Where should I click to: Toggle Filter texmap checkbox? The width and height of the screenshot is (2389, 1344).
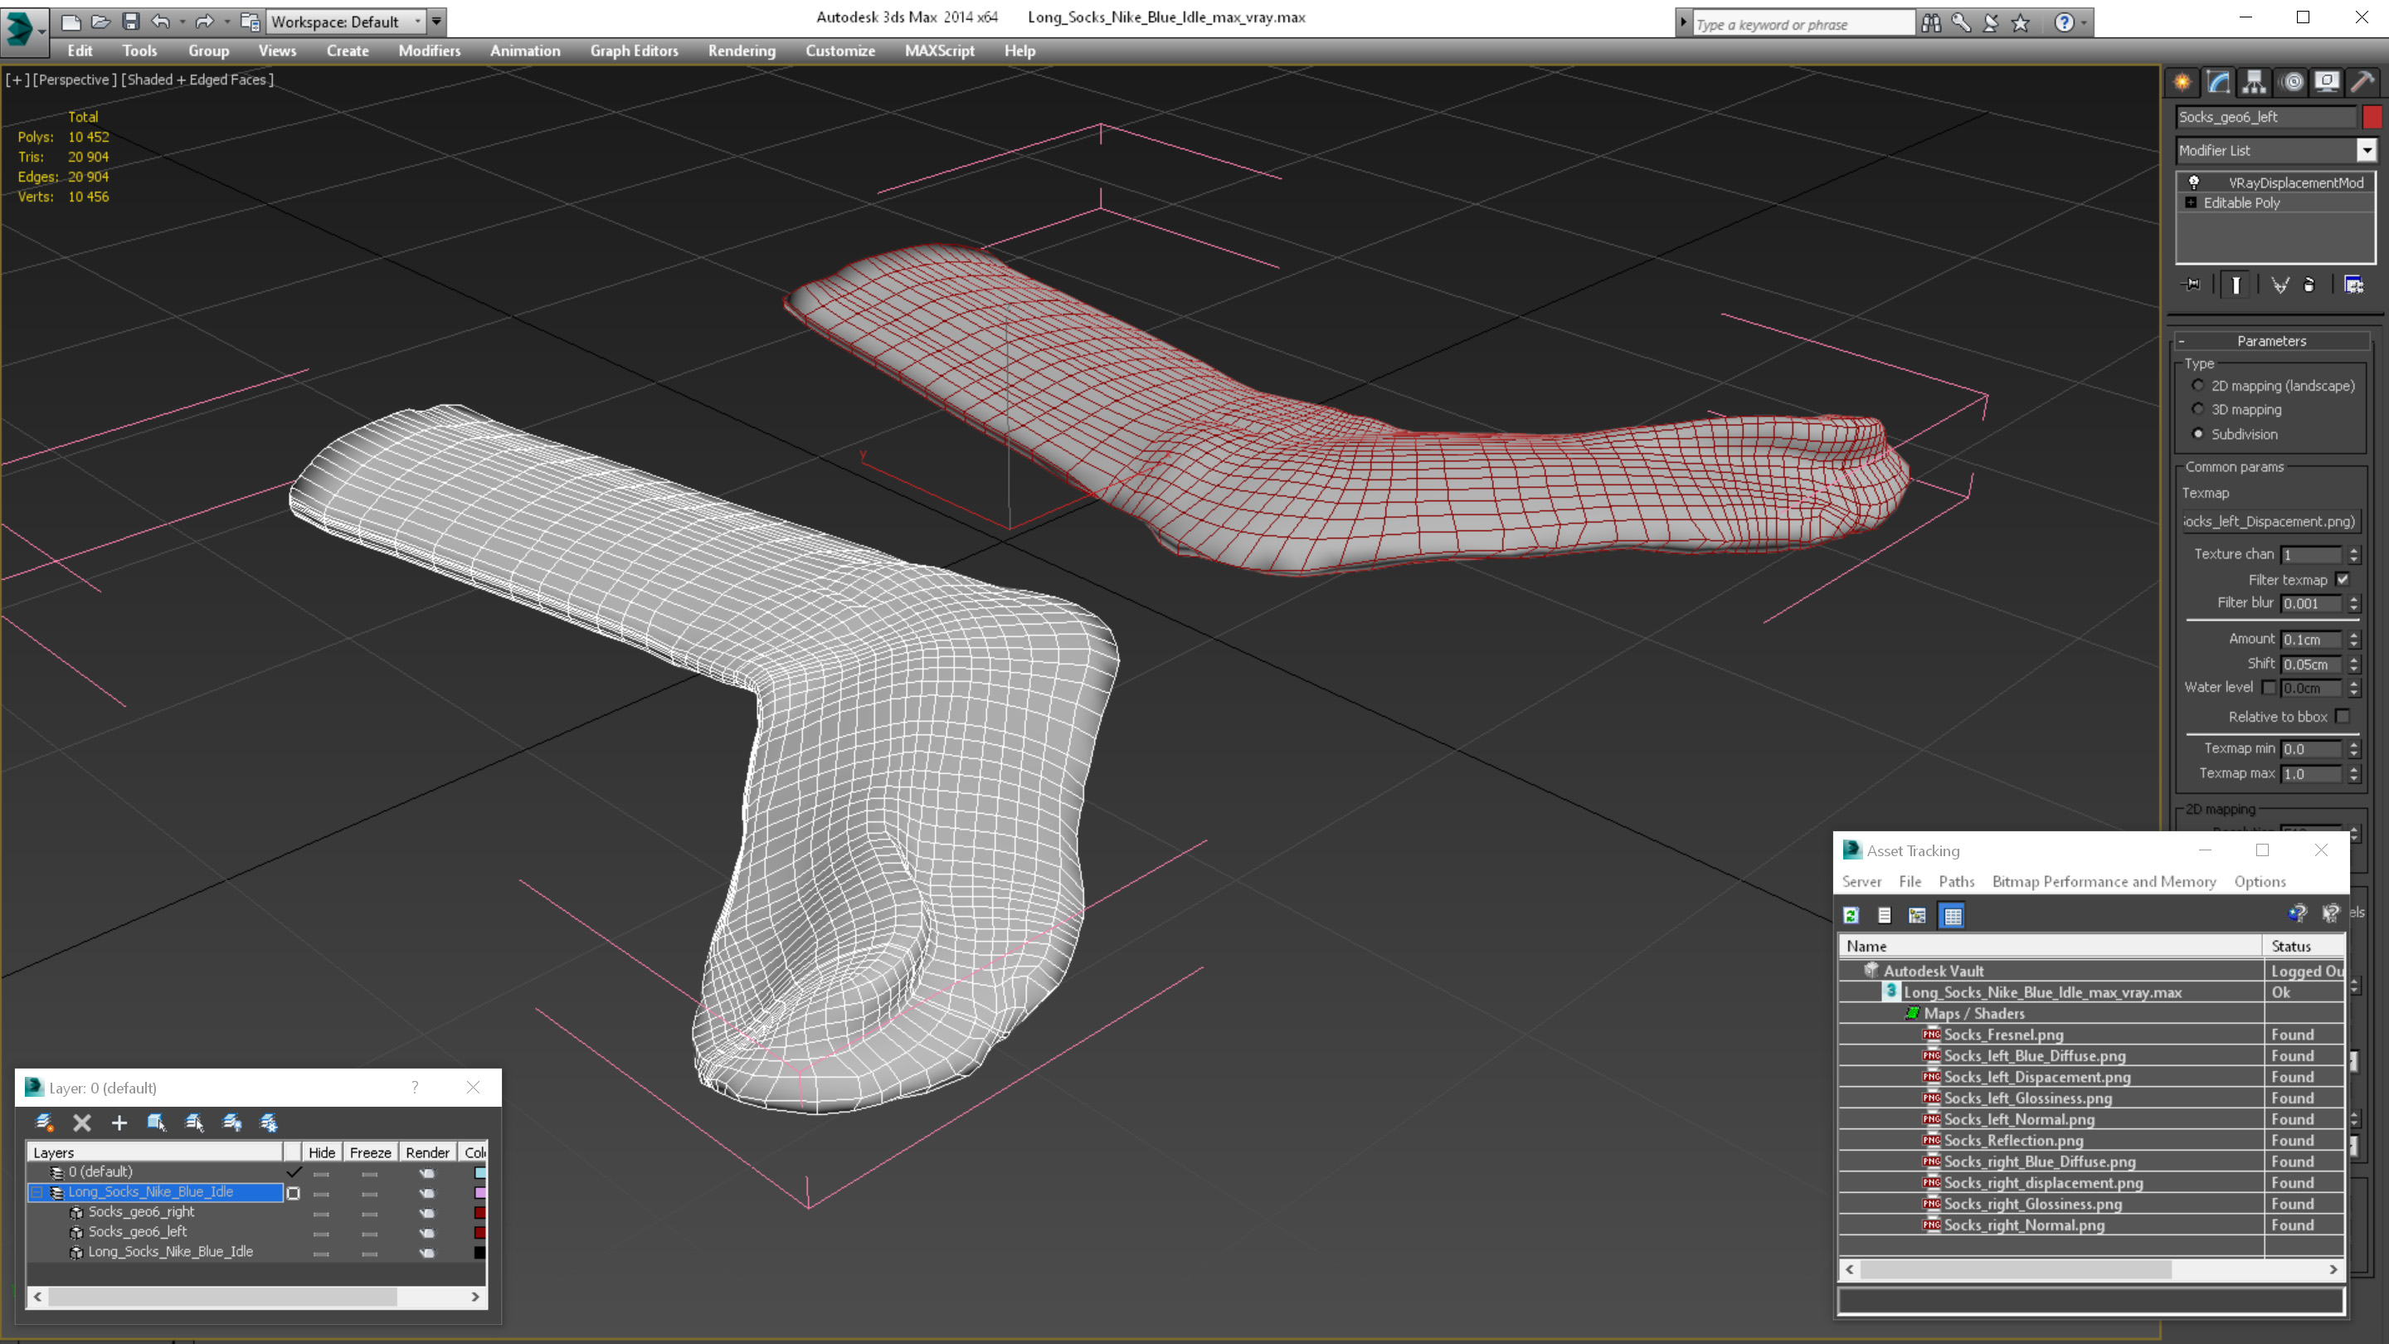click(x=2343, y=579)
